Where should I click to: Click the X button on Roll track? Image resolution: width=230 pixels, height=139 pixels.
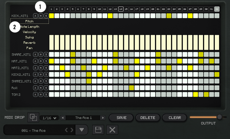click(35, 88)
